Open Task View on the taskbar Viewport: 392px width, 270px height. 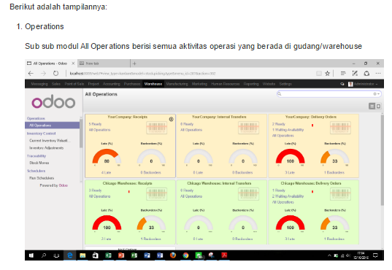pos(57,255)
